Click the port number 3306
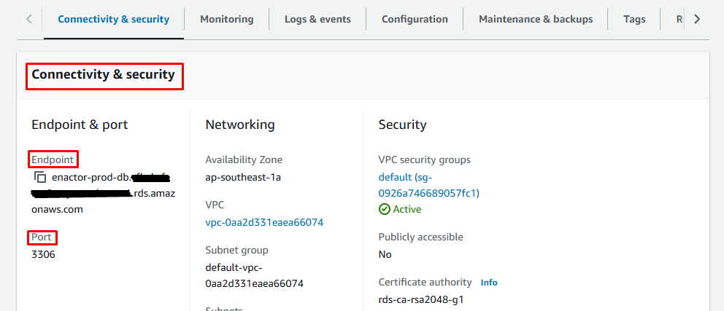724x311 pixels. (x=43, y=254)
